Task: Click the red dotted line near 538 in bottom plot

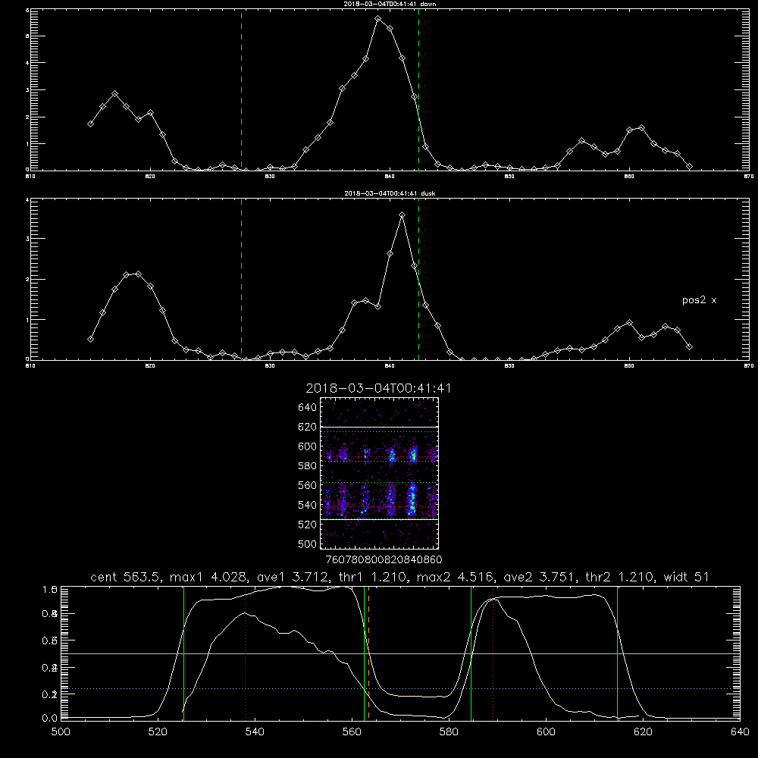Action: tap(245, 653)
